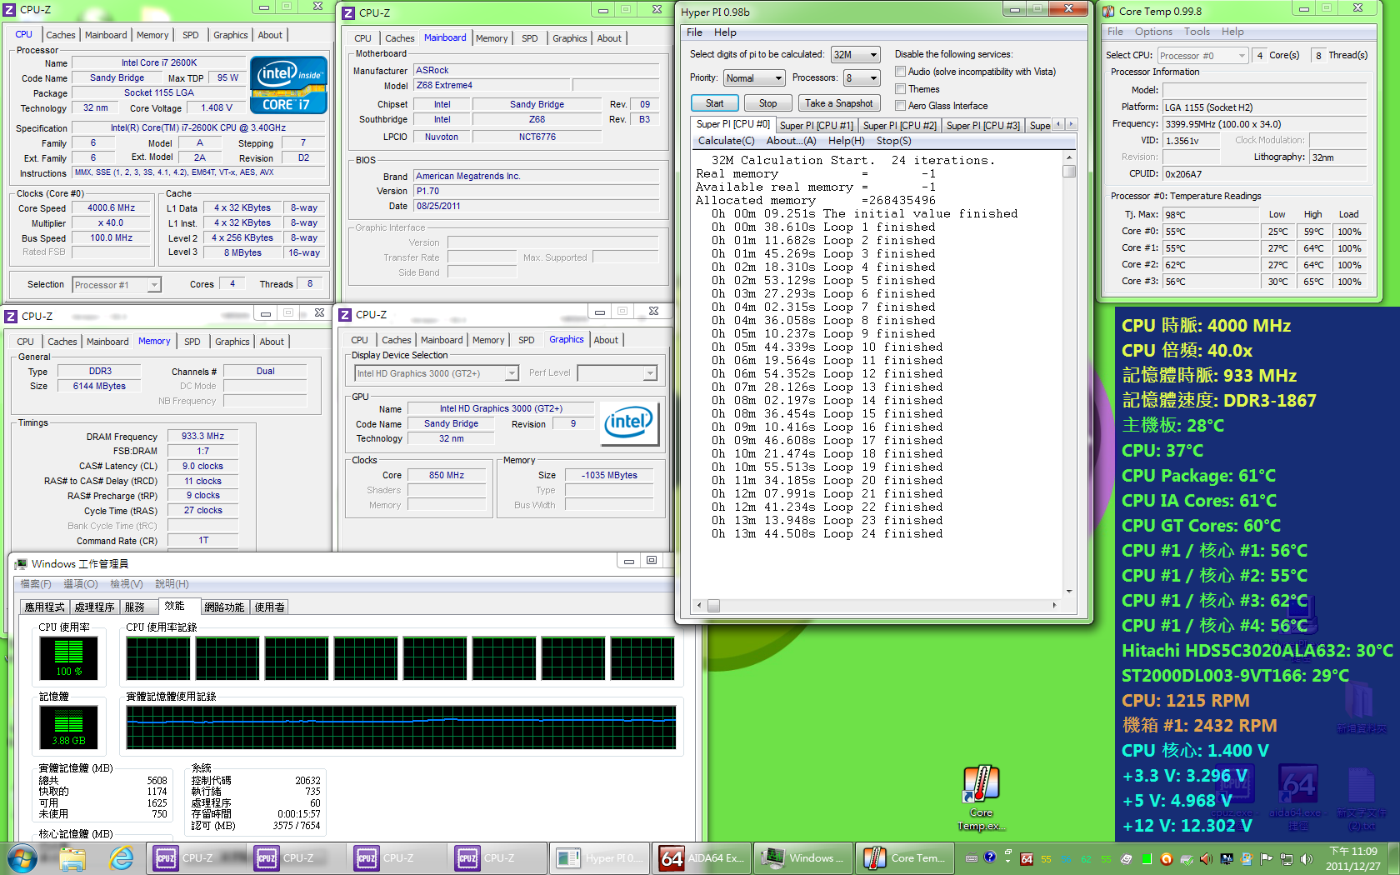Screen dimensions: 1400x875
Task: Click the tray on-screen keyboard icon
Action: tap(972, 858)
